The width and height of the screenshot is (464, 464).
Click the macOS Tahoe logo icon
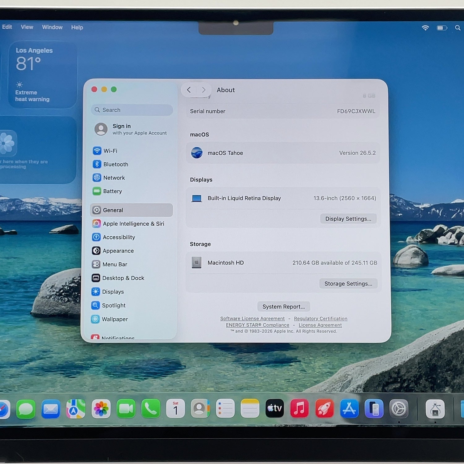click(x=197, y=153)
